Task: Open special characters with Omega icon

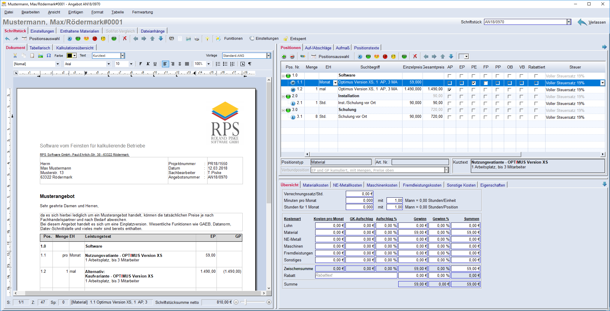Action: 49,56
